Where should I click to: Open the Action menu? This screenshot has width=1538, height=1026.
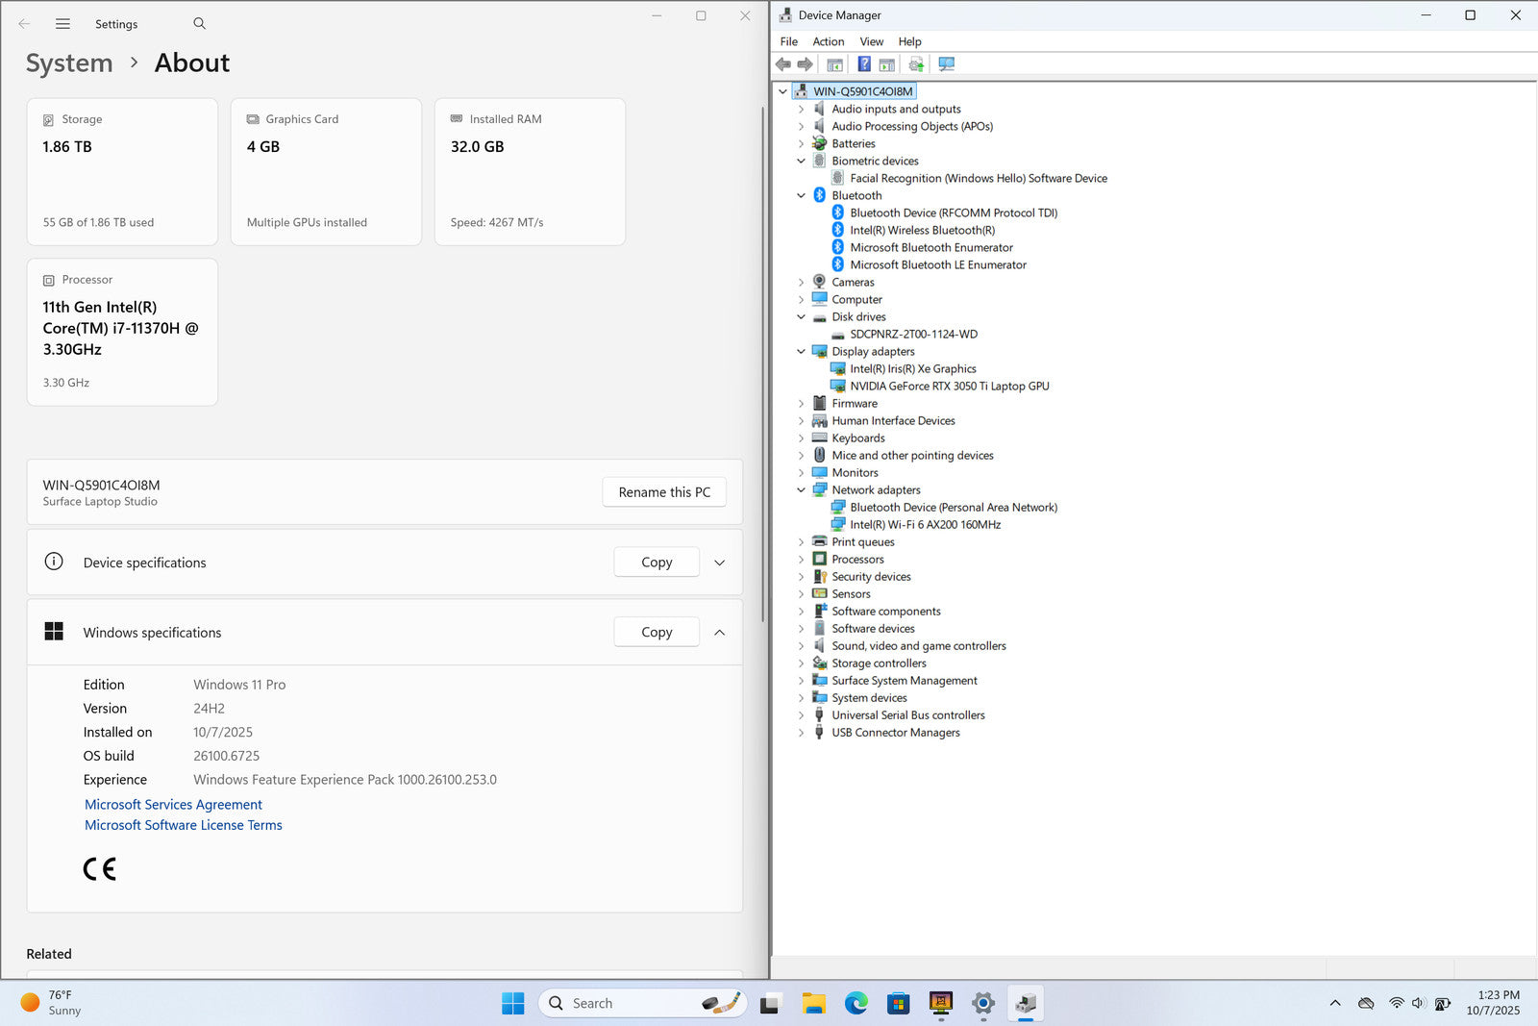(x=828, y=41)
